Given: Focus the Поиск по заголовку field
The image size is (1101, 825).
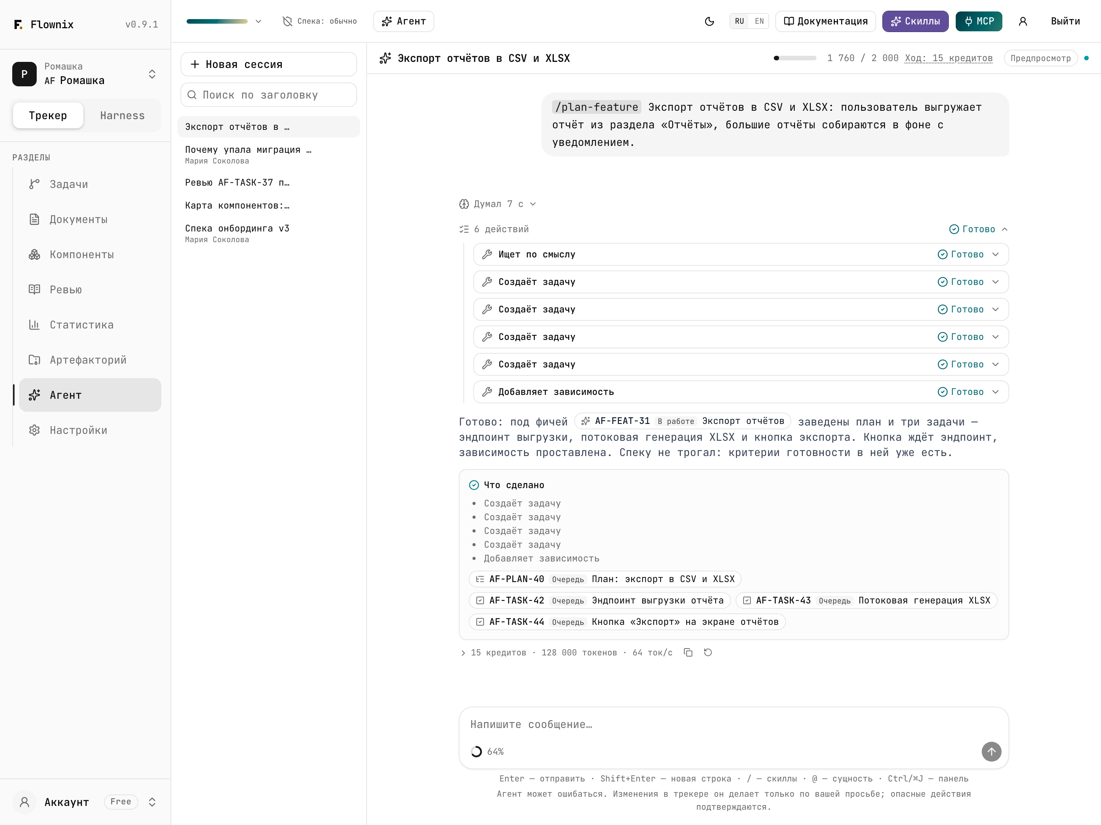Looking at the screenshot, I should (268, 94).
